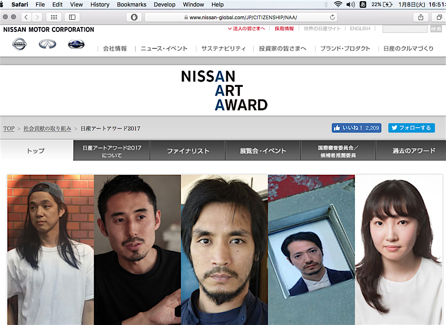The height and width of the screenshot is (325, 446).
Task: Go back with Safari's back arrow
Action: [26, 17]
